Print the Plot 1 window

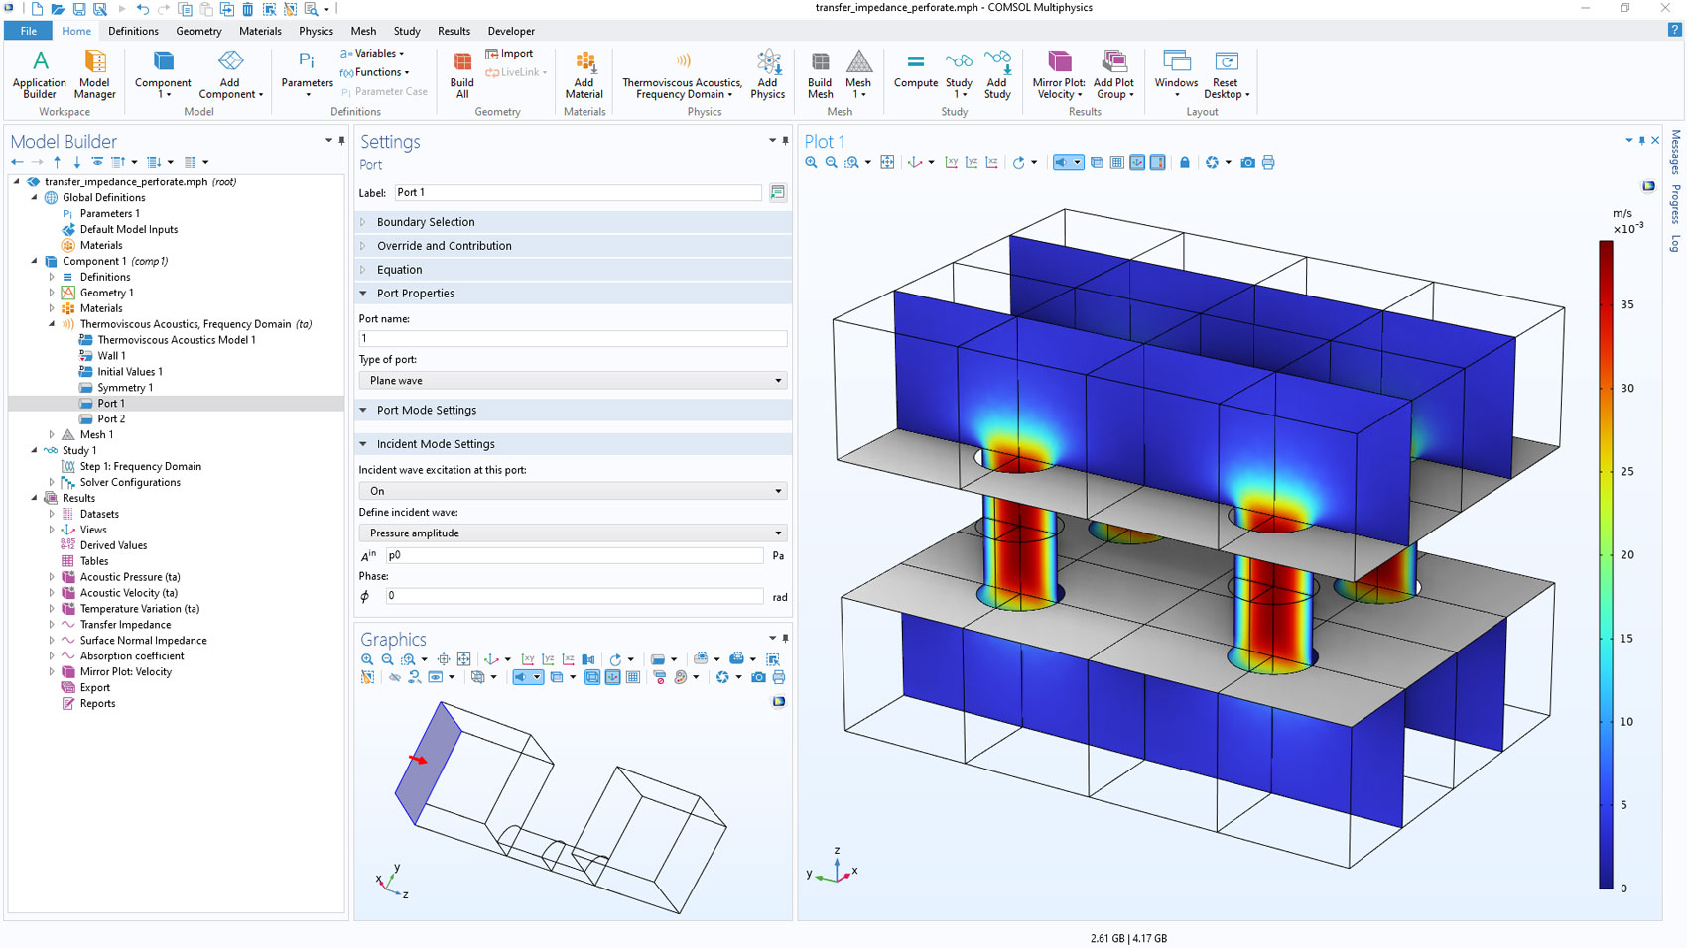pos(1268,163)
